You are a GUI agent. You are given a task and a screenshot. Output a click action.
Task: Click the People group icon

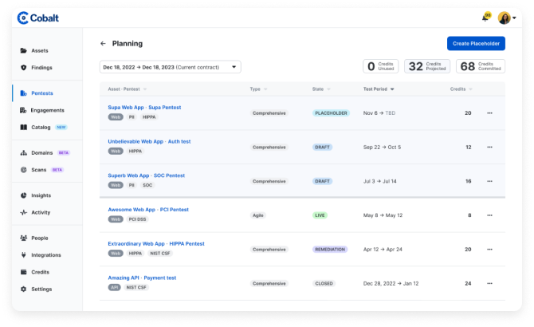tap(23, 238)
